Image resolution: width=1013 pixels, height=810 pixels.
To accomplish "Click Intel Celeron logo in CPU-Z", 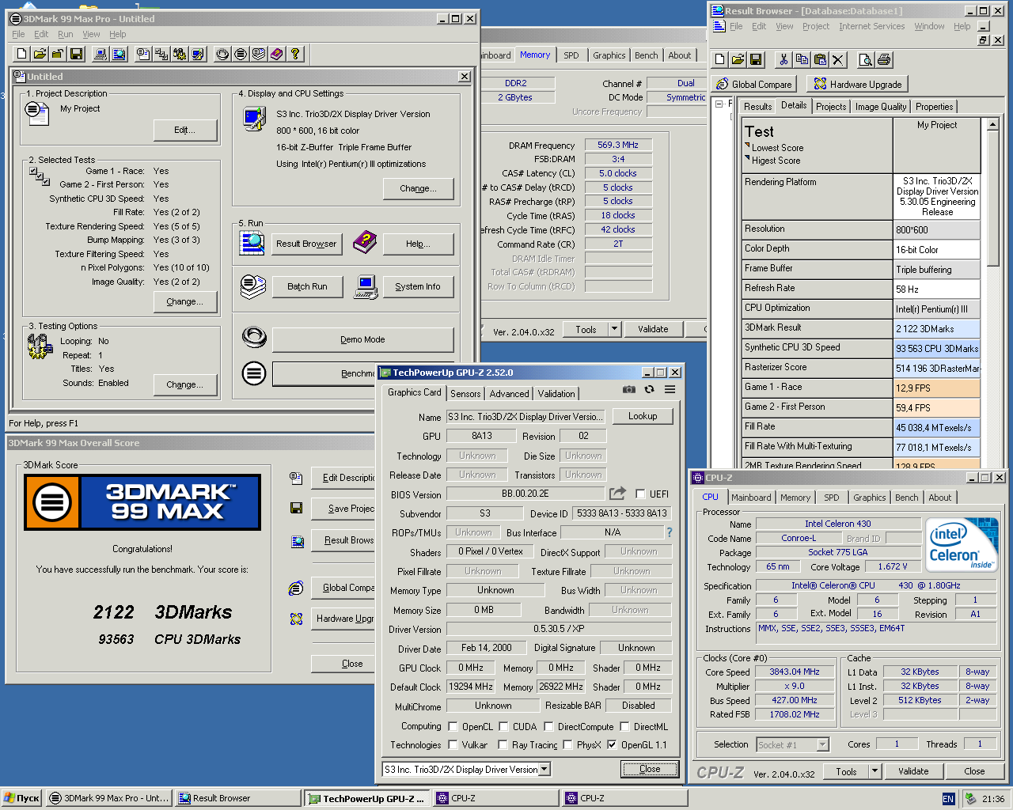I will pos(962,545).
